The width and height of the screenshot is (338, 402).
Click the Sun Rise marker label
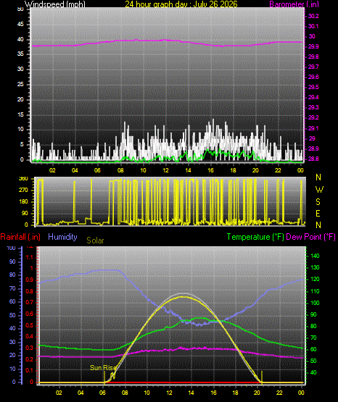pyautogui.click(x=103, y=368)
